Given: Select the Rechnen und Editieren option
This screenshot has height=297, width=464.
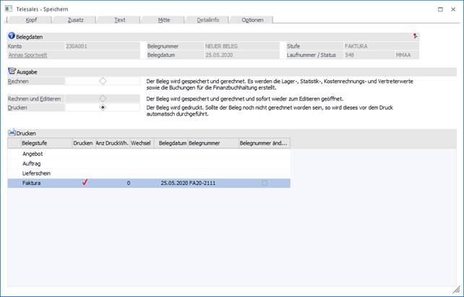Looking at the screenshot, I should pos(103,98).
